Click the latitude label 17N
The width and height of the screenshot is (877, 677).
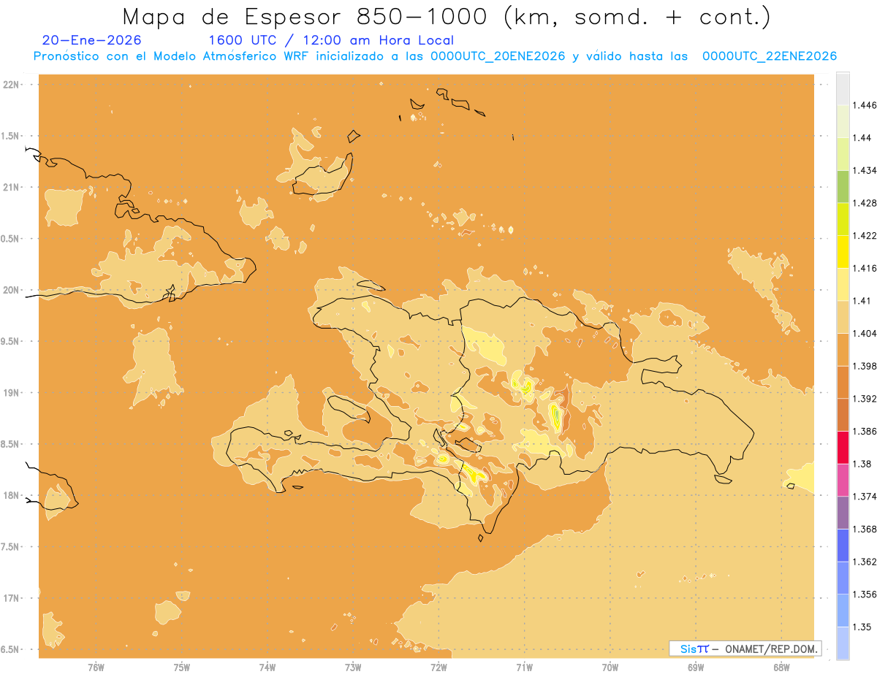coord(11,598)
